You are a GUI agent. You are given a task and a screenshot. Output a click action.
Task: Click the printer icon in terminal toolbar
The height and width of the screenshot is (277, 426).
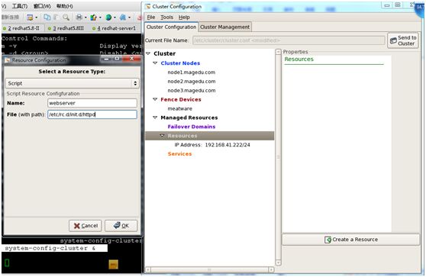(79, 18)
